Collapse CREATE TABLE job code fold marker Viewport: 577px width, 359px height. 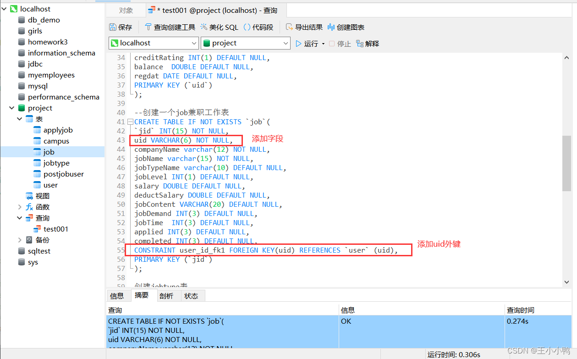click(131, 122)
